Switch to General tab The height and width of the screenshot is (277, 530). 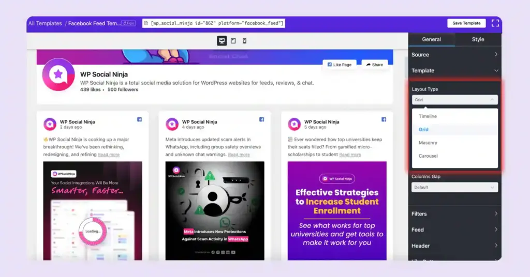point(431,39)
